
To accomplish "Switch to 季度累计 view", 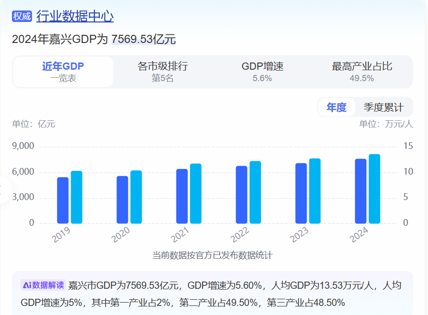I will [x=383, y=107].
